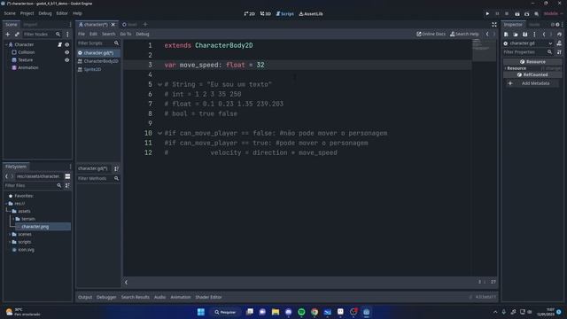Open the Scene menu
Viewport: 567px width, 319px height.
pyautogui.click(x=10, y=13)
